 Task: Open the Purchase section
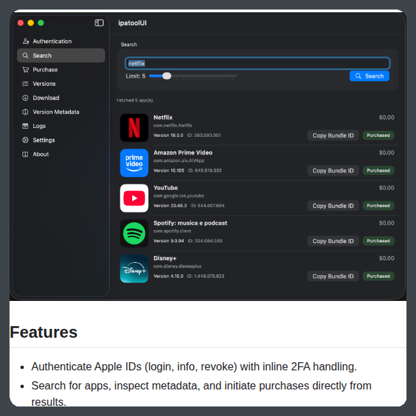pos(61,69)
